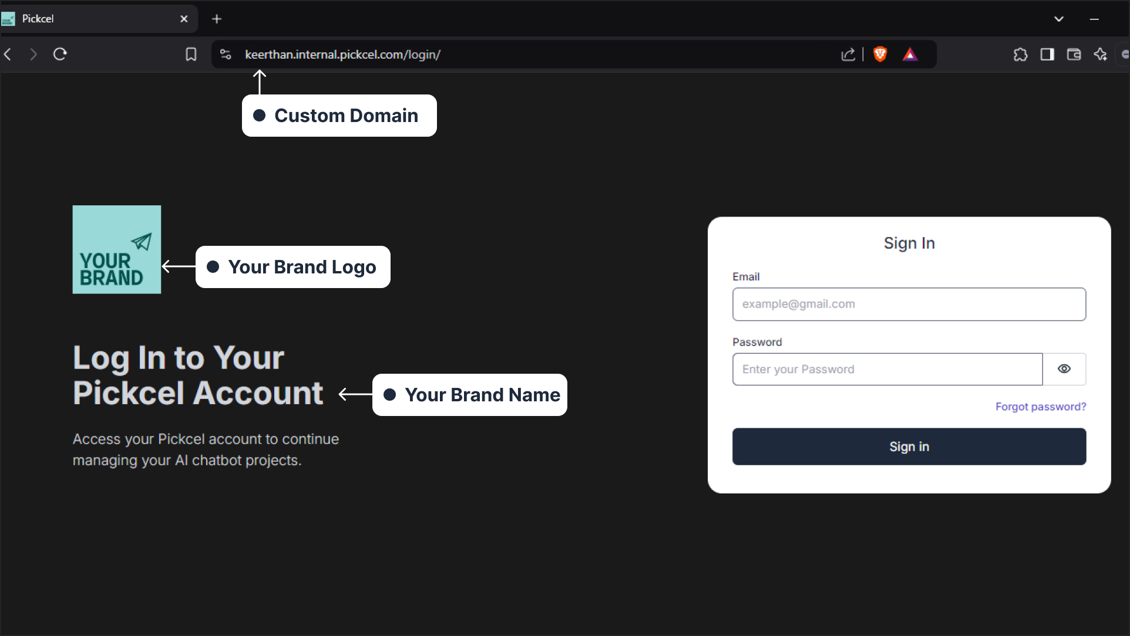
Task: Click 'Log In to Your Pickcel Account' heading
Action: pos(198,375)
